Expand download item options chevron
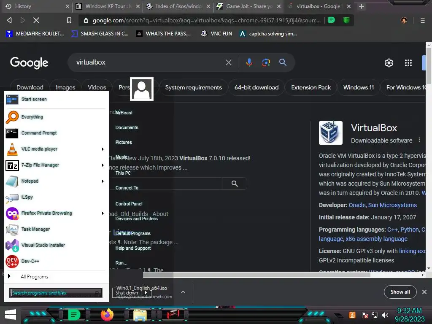This screenshot has width=432, height=324. pos(183,292)
